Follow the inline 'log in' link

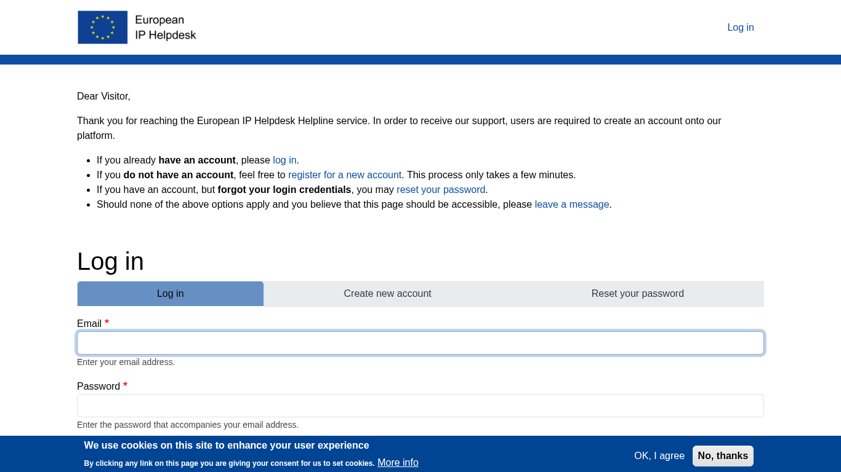coord(284,160)
